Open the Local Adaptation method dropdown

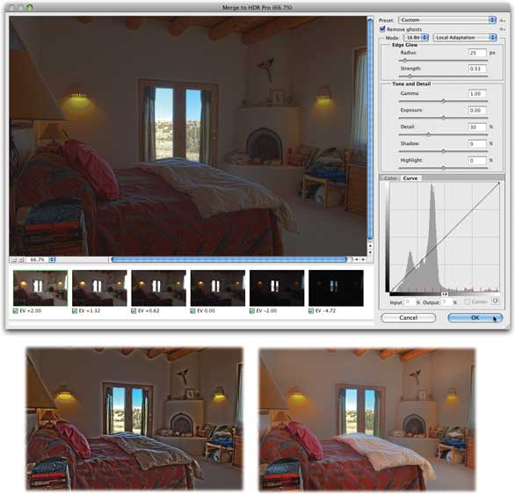tap(465, 38)
